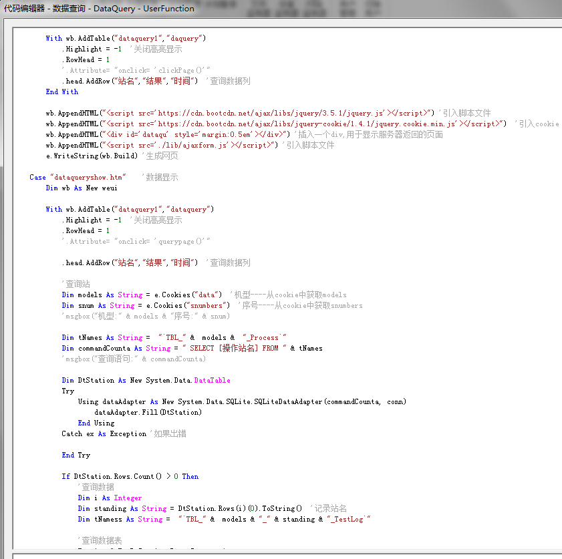Screen dimensions: 562x559
Task: Click the '序号----从cookie中获取snumbers comment
Action: click(300, 305)
